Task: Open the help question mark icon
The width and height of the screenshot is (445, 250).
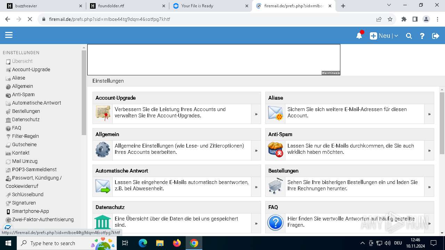Action: click(x=422, y=36)
